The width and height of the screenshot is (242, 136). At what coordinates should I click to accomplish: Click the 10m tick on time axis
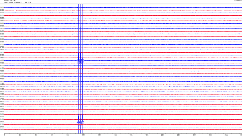tap(83, 135)
